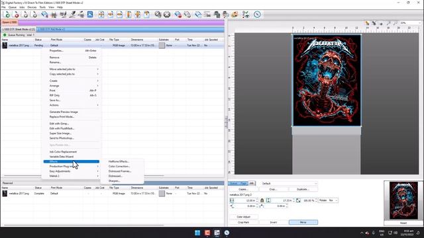Click the blue square selection toolbar icon
This screenshot has height=238, width=424.
pos(90,15)
